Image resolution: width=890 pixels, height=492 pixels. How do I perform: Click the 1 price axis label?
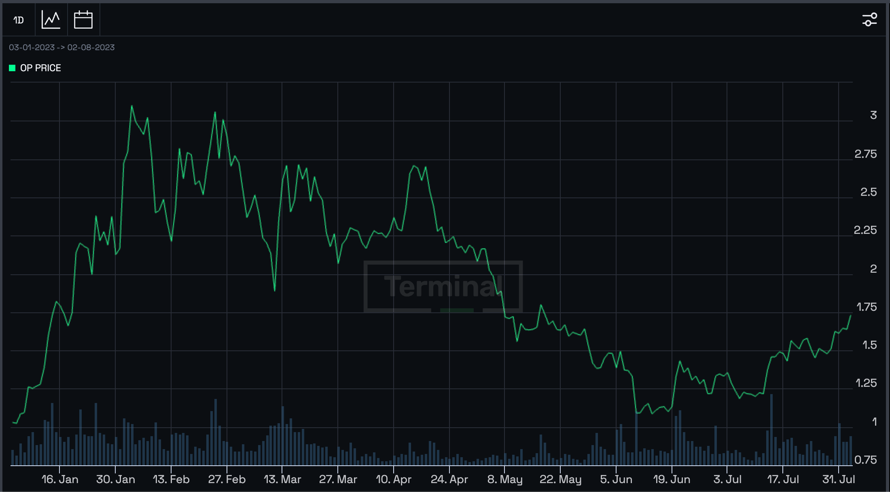[x=875, y=422]
